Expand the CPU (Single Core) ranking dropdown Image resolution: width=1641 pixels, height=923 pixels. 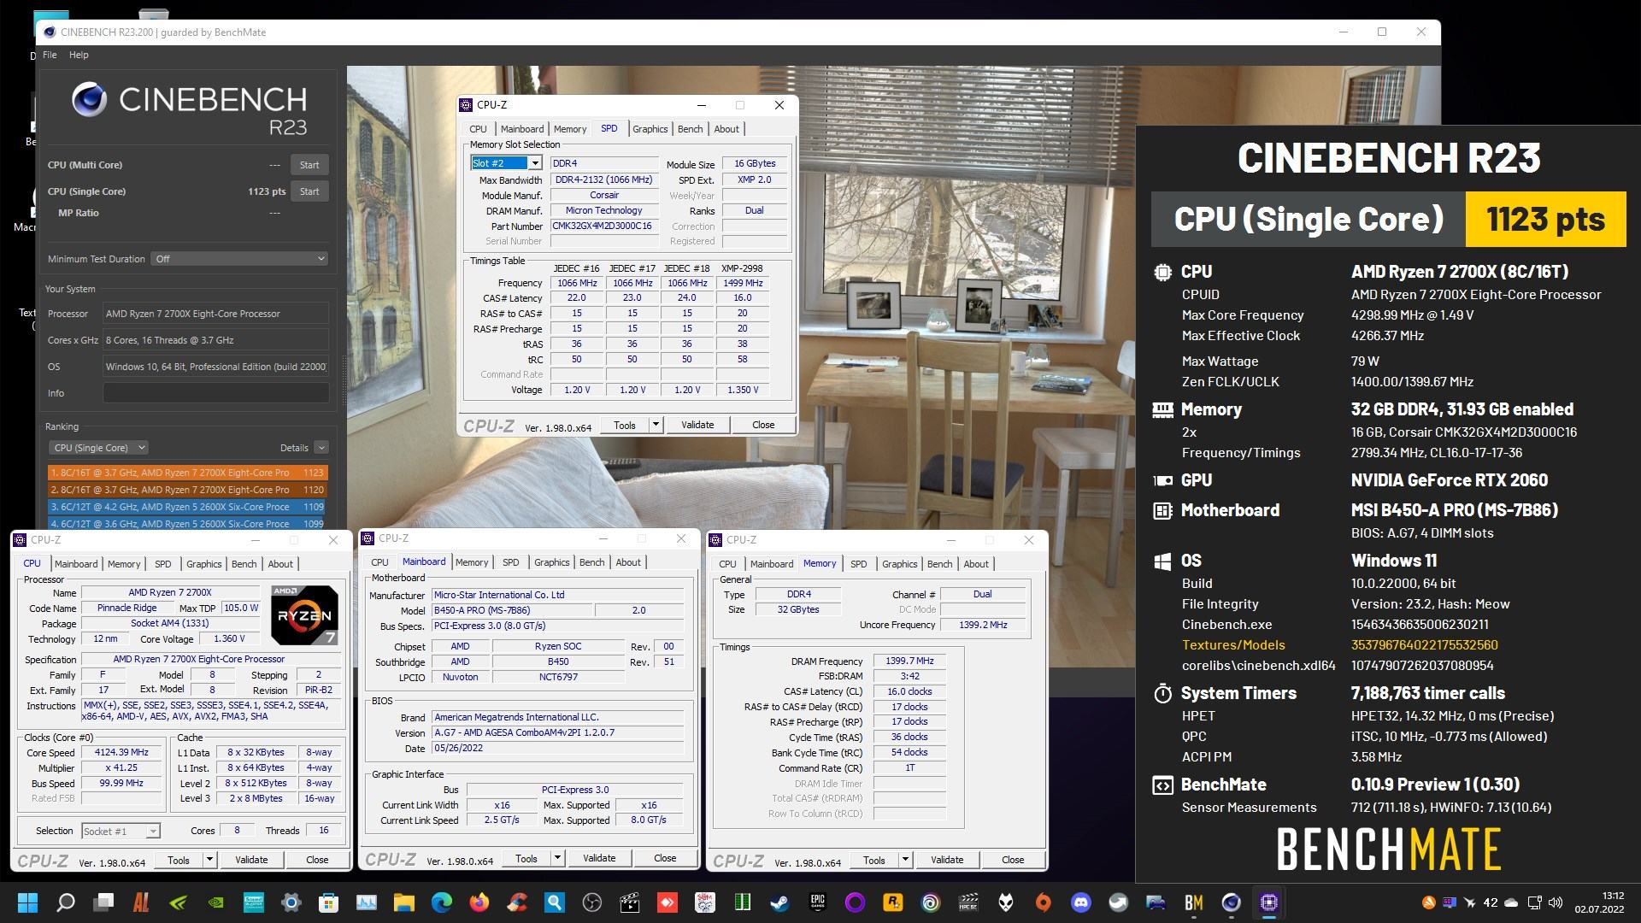click(99, 448)
